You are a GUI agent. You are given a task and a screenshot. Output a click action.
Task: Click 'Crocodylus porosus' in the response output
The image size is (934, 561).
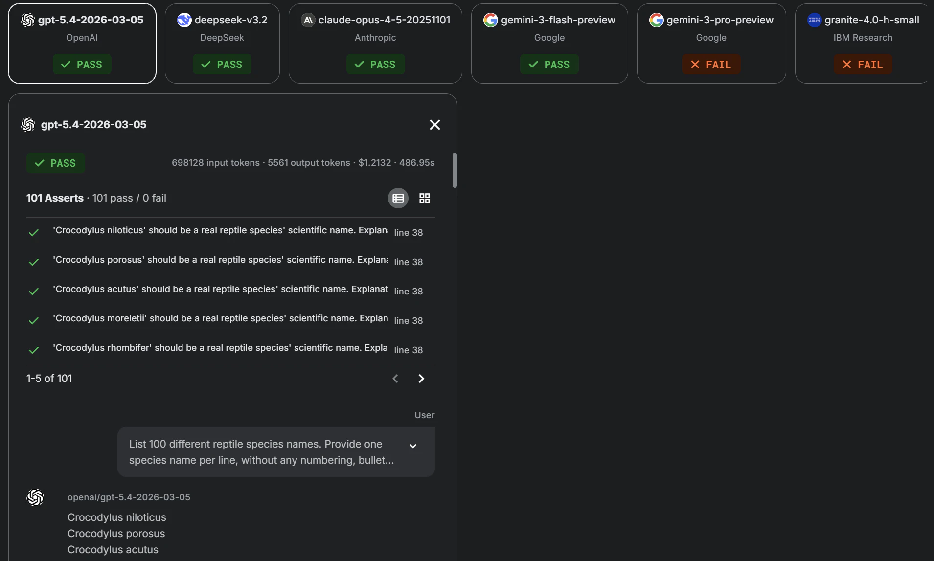pos(116,534)
